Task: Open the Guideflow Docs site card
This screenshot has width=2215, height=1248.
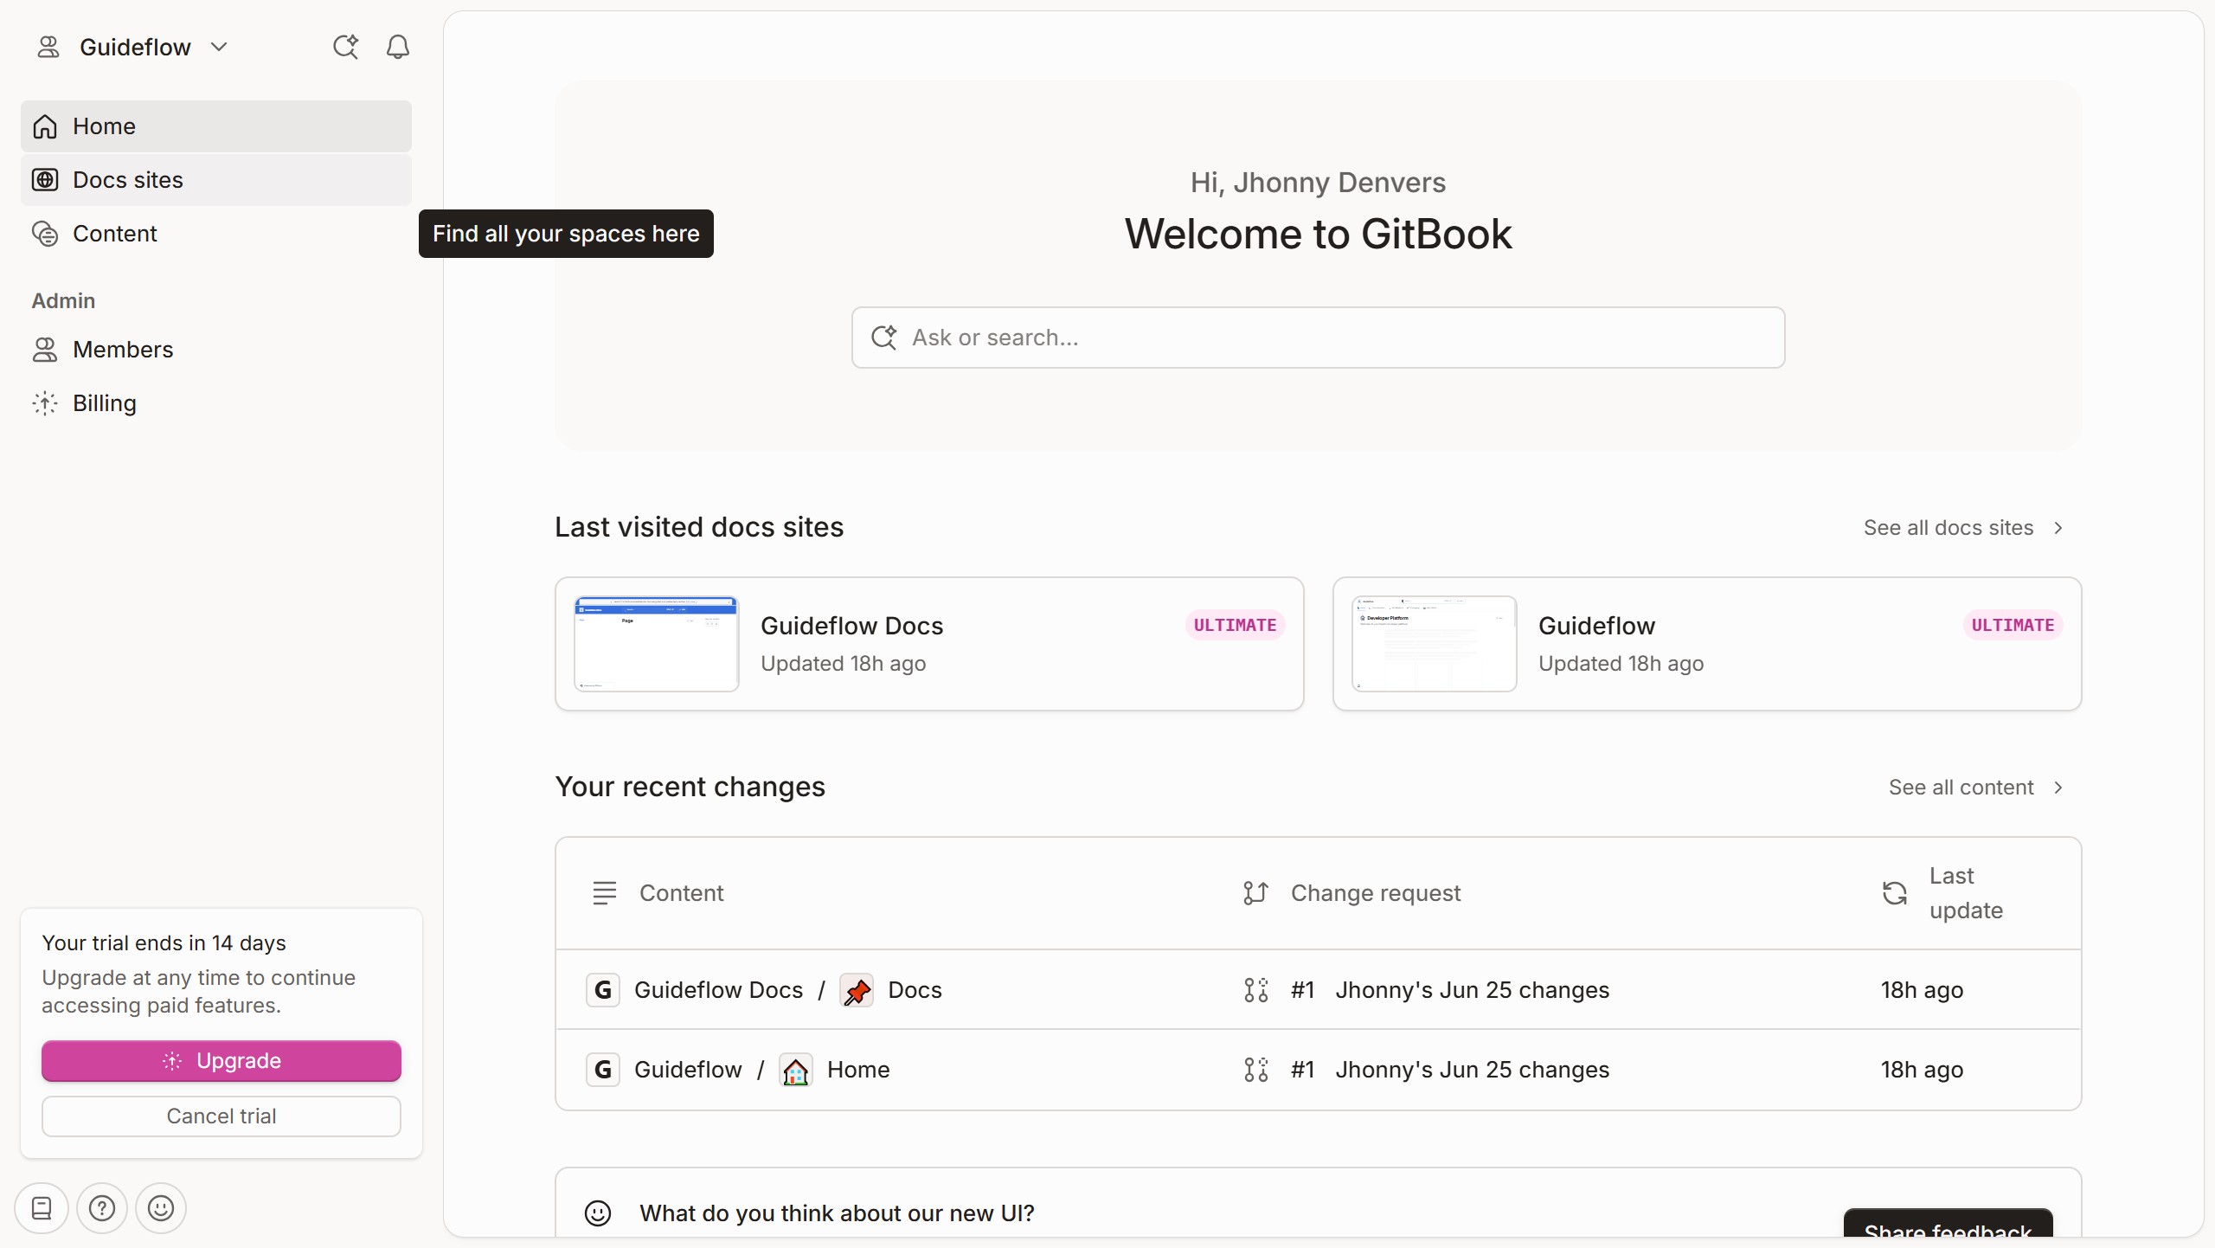Action: (929, 644)
